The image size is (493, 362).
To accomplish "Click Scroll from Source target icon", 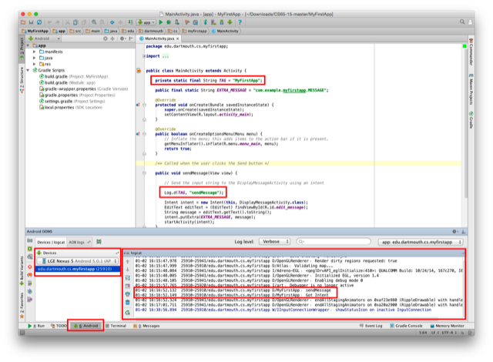I will coord(106,39).
